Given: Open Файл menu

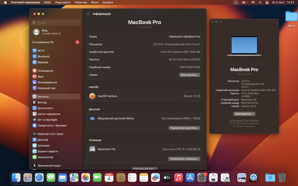Looking at the screenshot, I should coord(47,2).
